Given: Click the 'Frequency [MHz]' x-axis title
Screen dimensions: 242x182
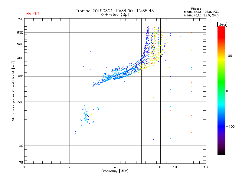Looking at the screenshot, I should pyautogui.click(x=115, y=171).
